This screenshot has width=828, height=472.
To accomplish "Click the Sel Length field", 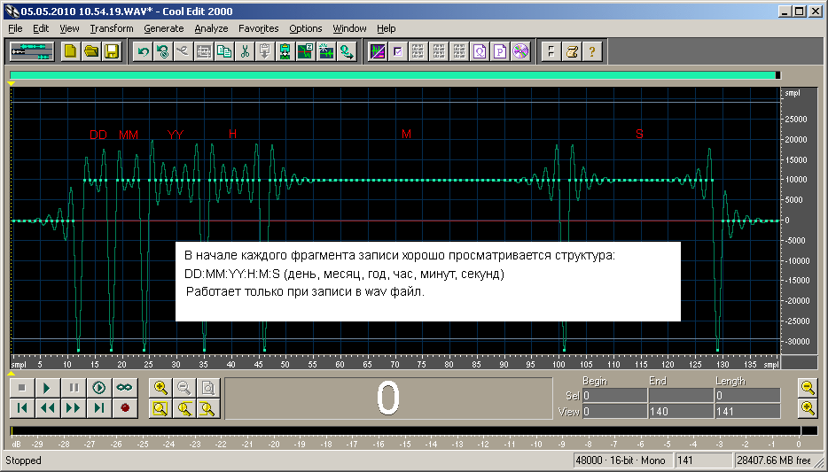I will (x=747, y=396).
